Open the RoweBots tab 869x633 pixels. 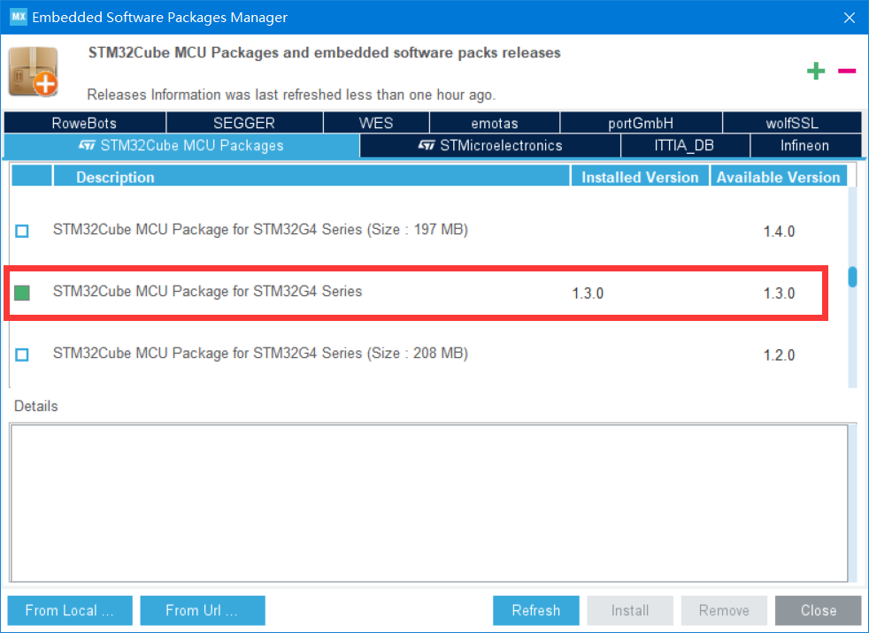[84, 123]
